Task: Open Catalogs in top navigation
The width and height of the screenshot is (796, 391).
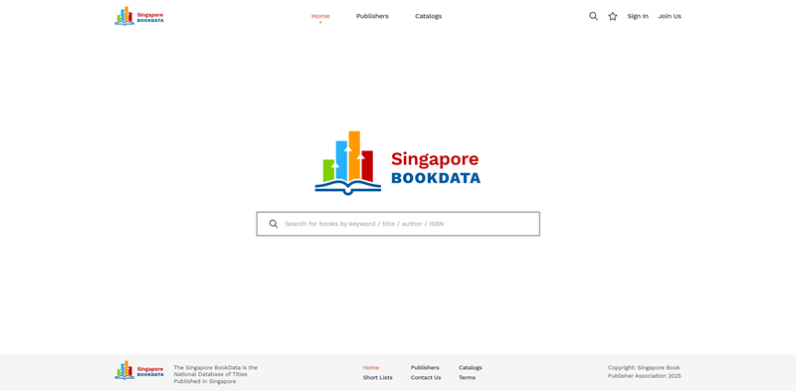Action: (x=429, y=16)
